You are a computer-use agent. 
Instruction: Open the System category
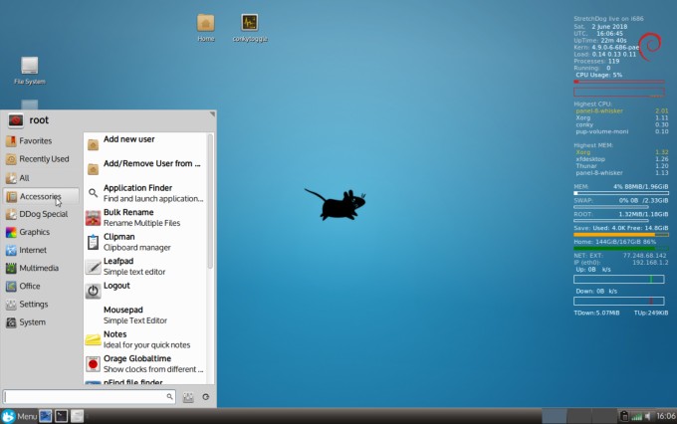pyautogui.click(x=42, y=322)
